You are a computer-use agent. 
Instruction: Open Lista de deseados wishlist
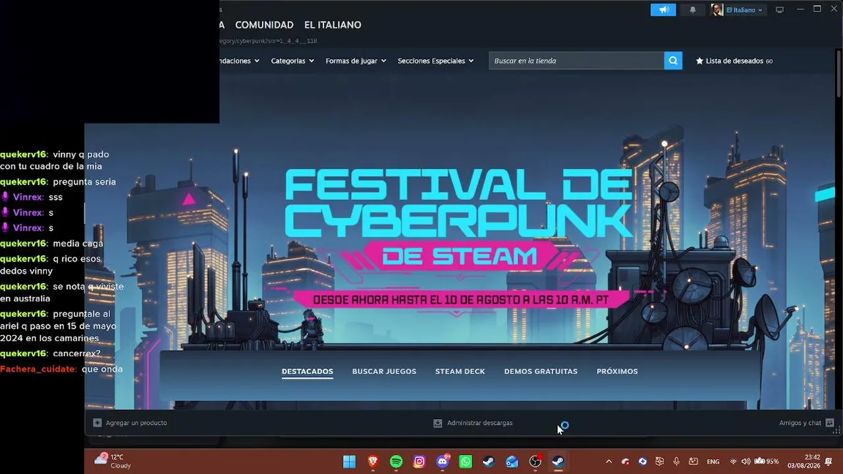point(734,61)
